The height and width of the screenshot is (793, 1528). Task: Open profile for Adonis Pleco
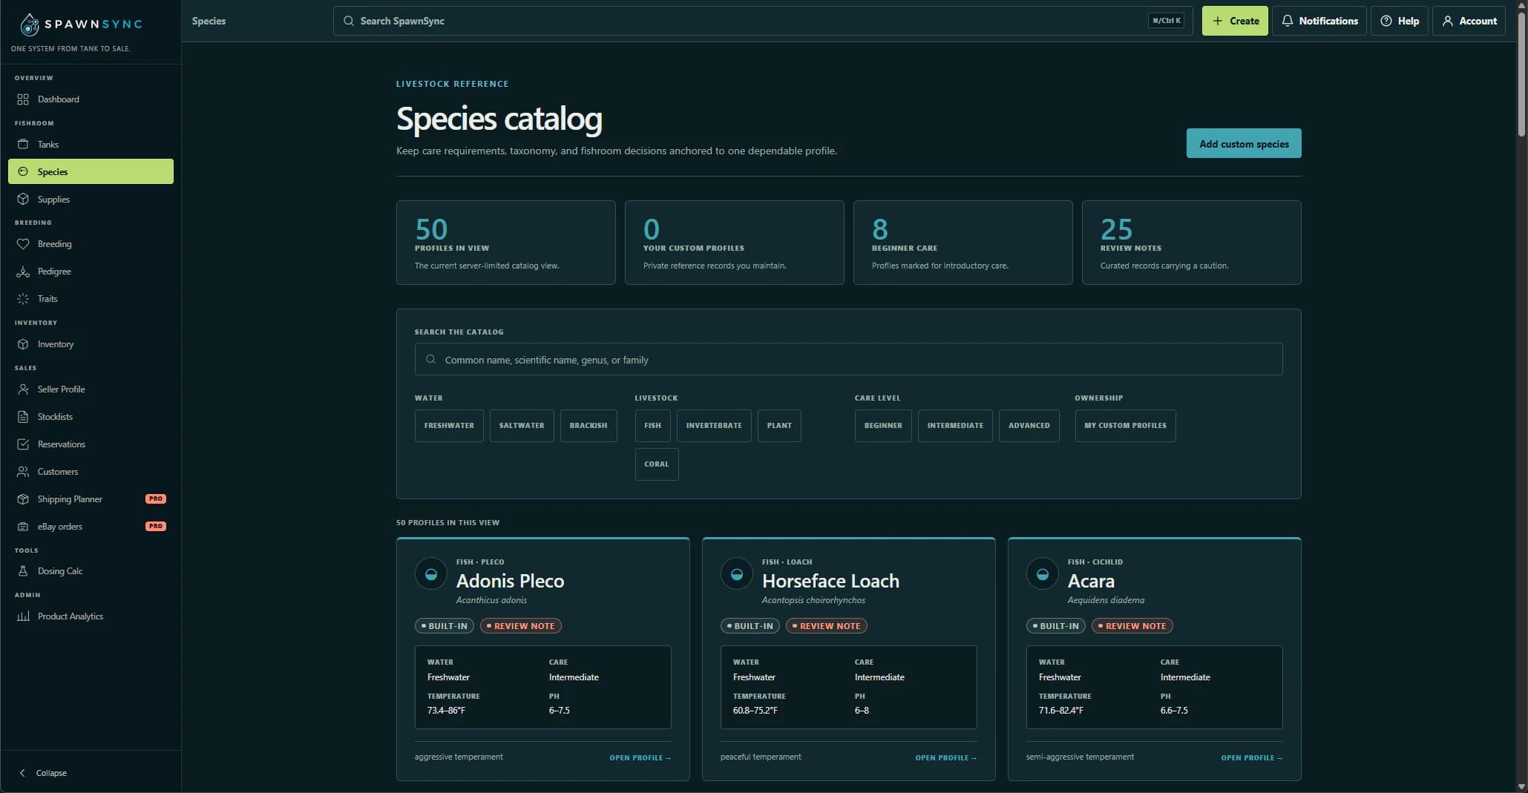(640, 758)
